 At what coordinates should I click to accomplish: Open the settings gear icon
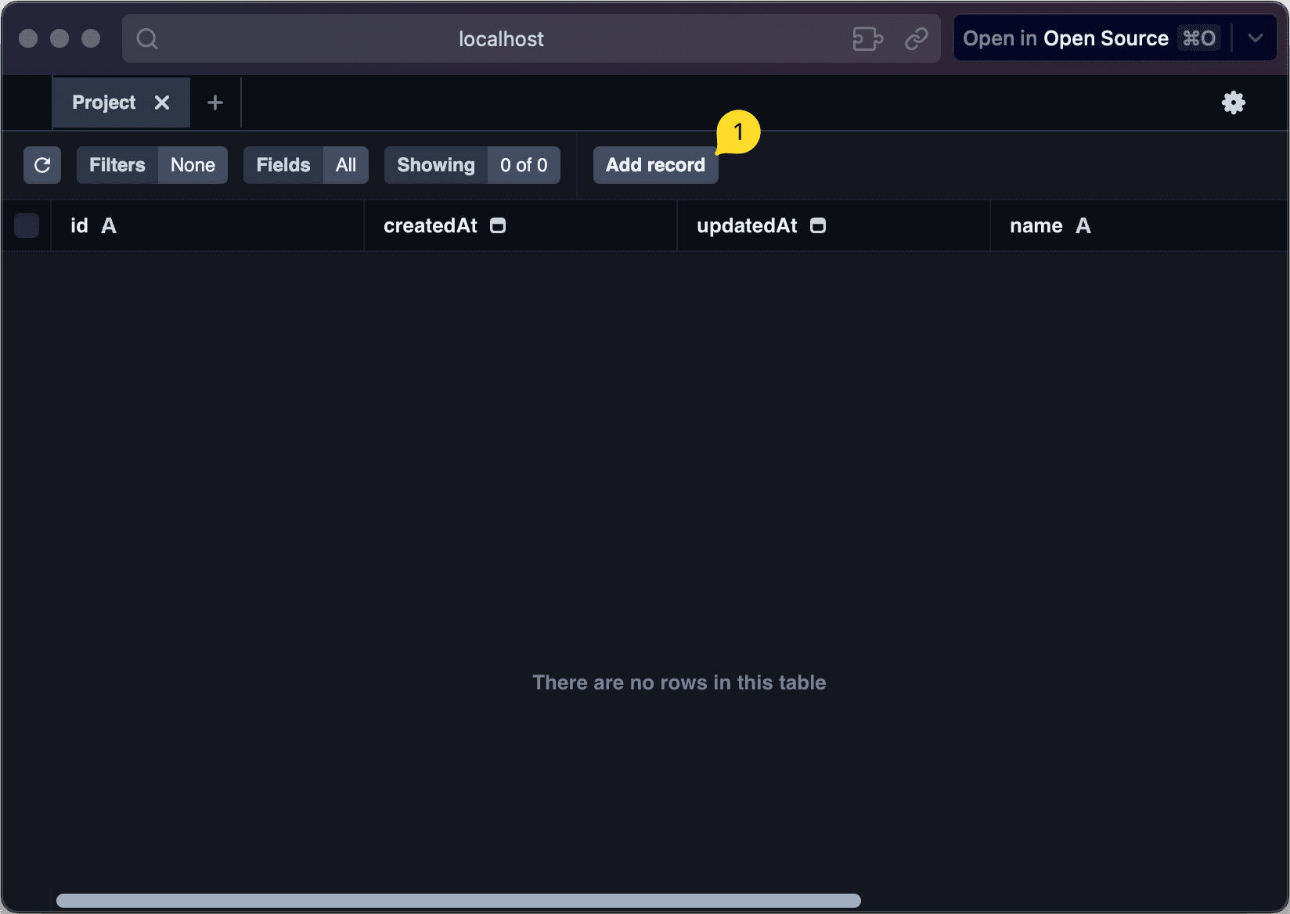(x=1233, y=103)
